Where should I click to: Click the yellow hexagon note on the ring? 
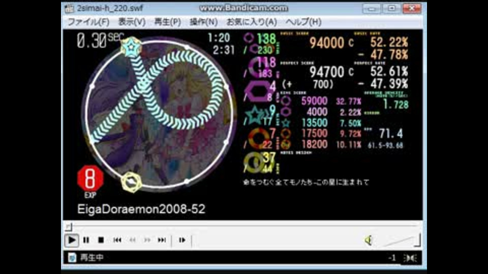coord(131,182)
